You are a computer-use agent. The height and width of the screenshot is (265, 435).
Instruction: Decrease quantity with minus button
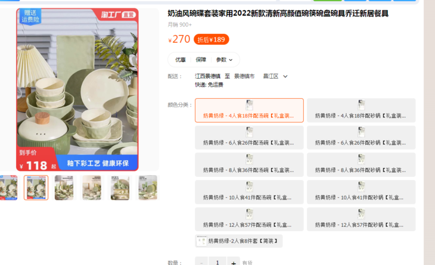coord(201,262)
